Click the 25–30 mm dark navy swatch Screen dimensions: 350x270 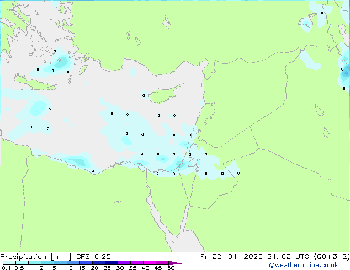click(112, 263)
